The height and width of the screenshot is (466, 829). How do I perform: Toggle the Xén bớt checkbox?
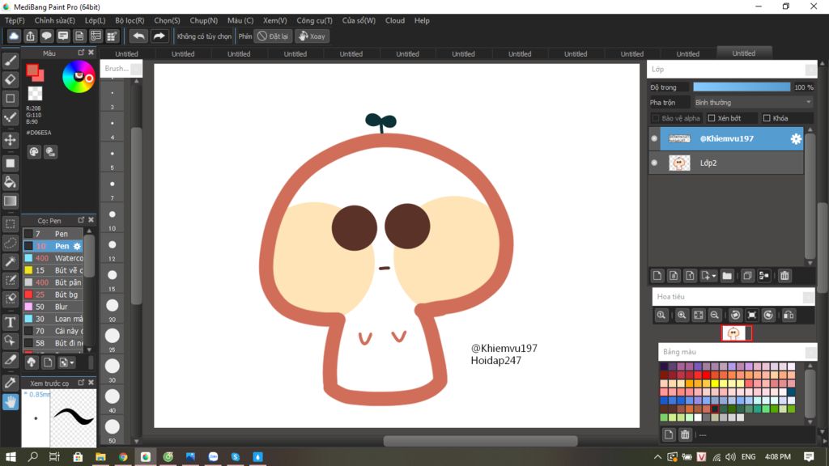(x=712, y=118)
